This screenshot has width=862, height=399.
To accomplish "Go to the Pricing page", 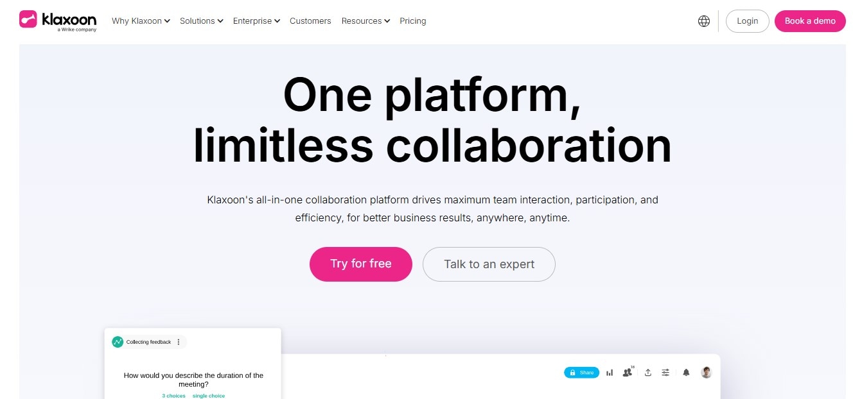I will click(413, 21).
